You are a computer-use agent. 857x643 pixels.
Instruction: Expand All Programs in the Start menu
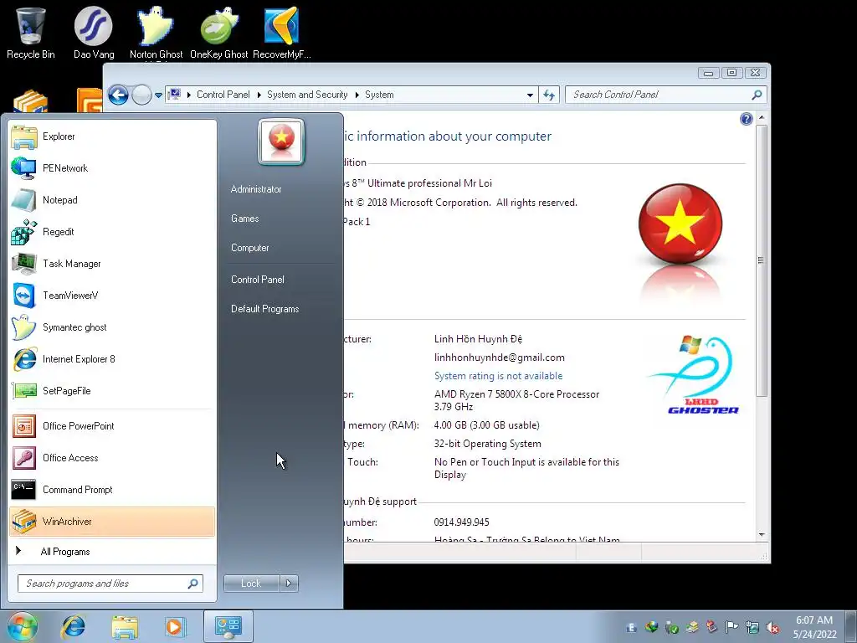[x=112, y=552]
